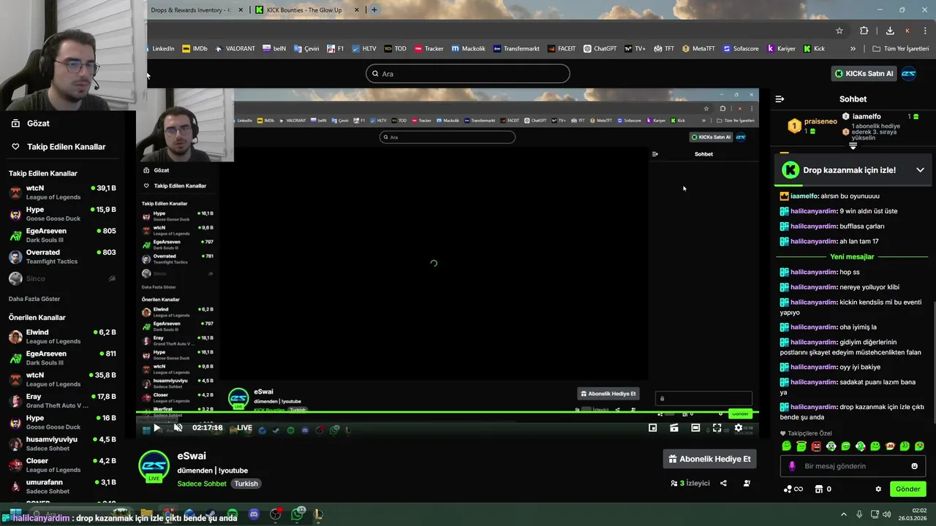Open the browser extensions puzzle icon
This screenshot has width=936, height=526.
864,31
